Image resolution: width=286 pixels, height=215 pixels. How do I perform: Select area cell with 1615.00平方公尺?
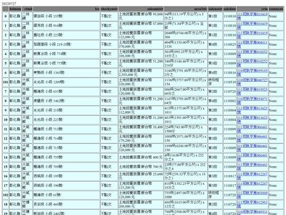coord(186,204)
